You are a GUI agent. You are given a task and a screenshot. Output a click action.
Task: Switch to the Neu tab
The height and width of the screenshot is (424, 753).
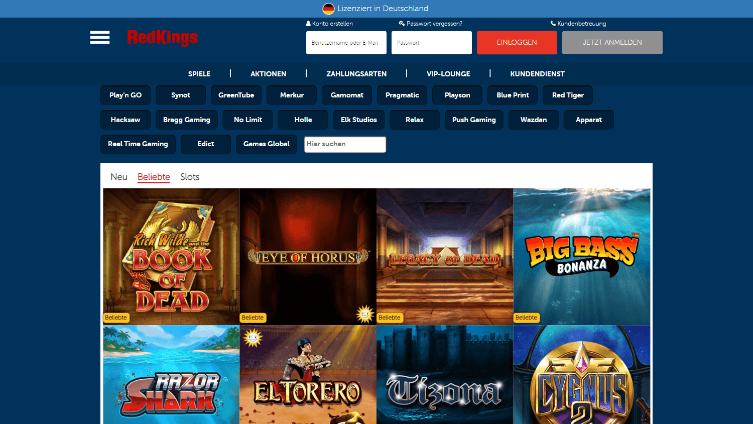point(119,177)
